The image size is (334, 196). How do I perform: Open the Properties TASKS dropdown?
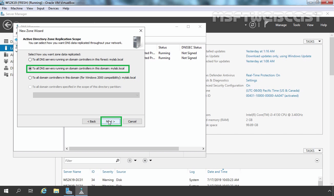313,41
